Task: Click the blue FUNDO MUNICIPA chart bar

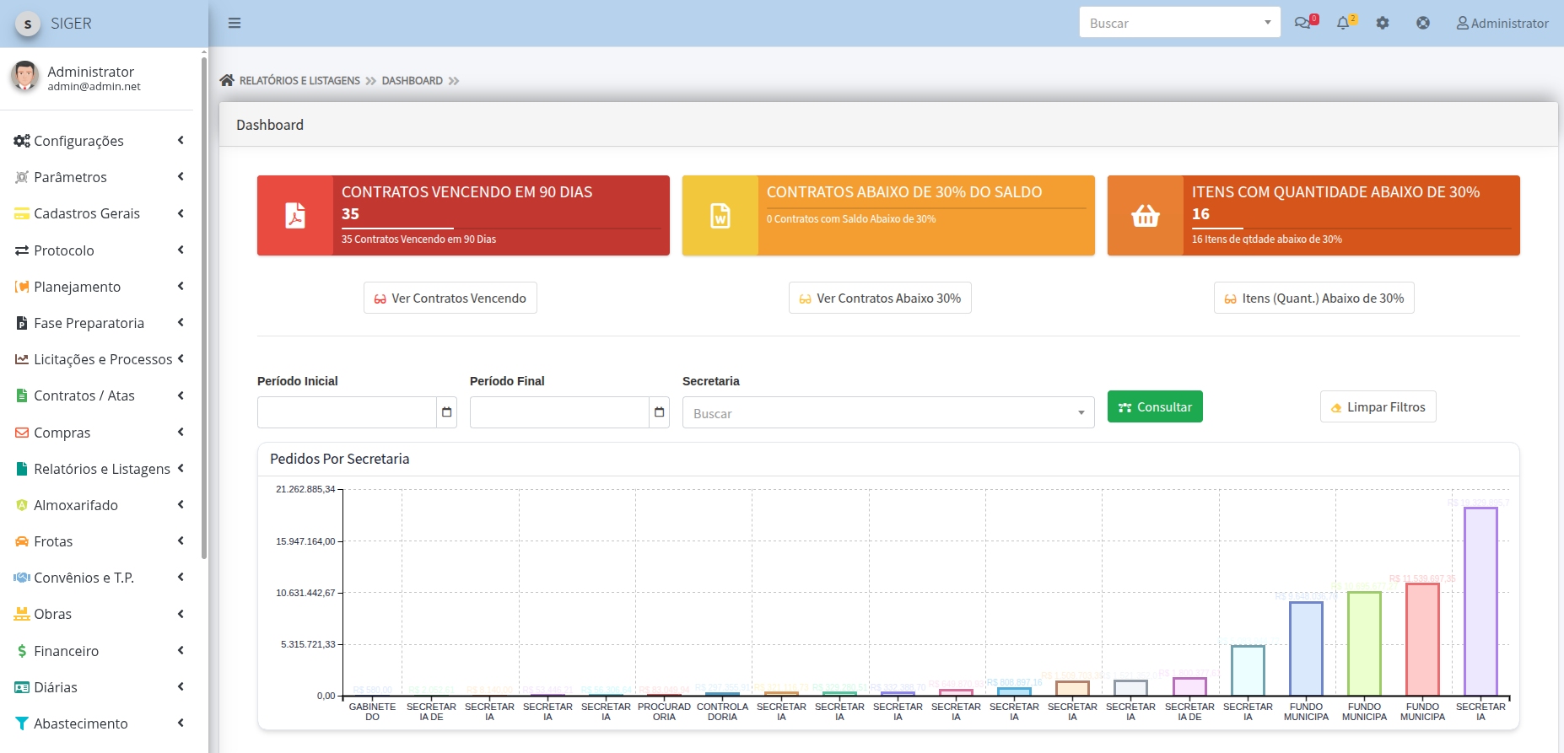Action: pyautogui.click(x=1306, y=649)
